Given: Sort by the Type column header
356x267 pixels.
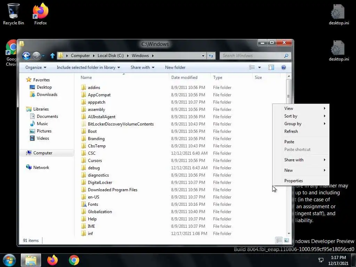Looking at the screenshot, I should coord(231,78).
